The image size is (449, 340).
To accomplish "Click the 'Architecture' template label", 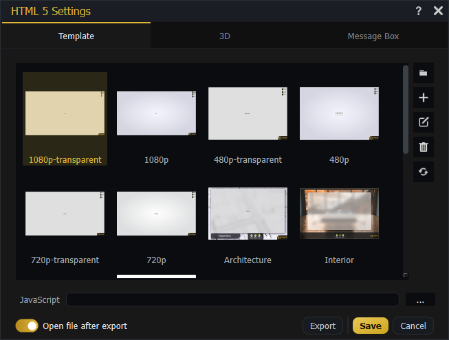I will coord(248,260).
